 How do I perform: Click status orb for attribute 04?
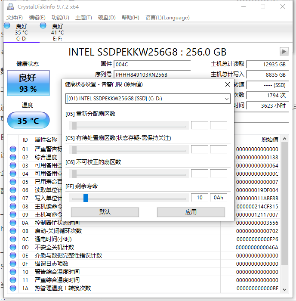[13, 174]
